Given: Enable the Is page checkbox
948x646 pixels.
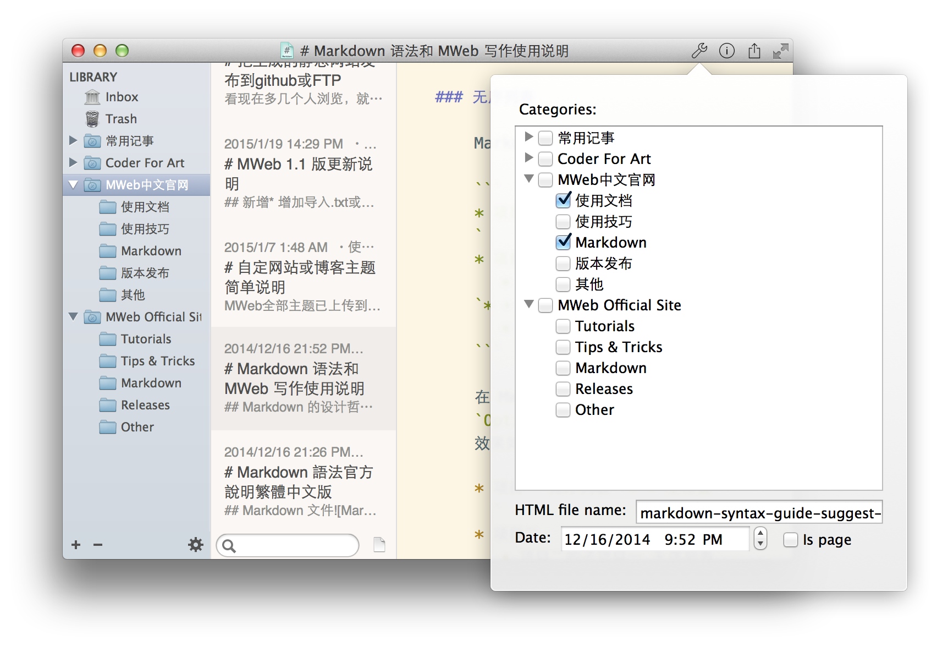Looking at the screenshot, I should 790,540.
